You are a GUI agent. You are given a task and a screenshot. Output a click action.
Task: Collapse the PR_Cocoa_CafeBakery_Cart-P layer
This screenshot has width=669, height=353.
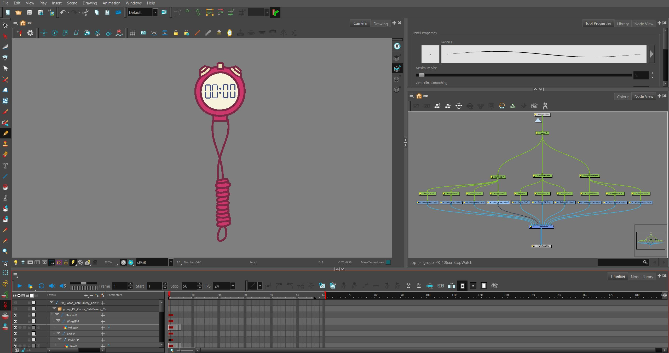(x=52, y=302)
